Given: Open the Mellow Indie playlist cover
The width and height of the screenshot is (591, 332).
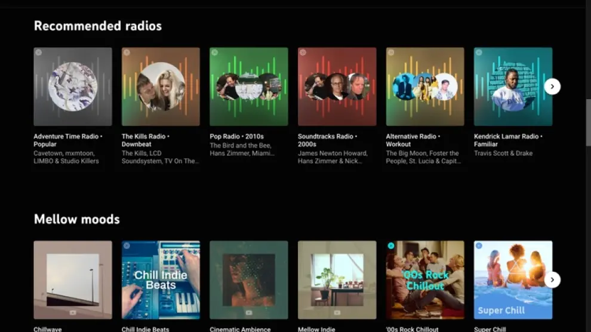Looking at the screenshot, I should click(337, 279).
